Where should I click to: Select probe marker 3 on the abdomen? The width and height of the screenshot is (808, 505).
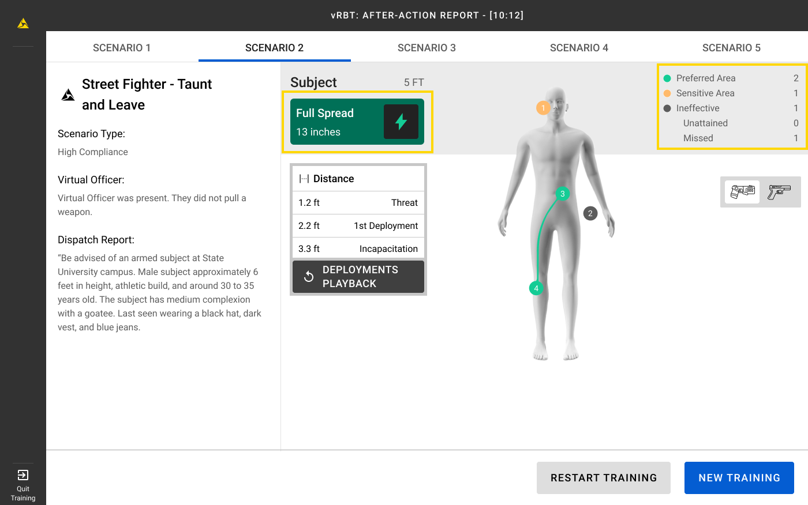click(x=562, y=194)
